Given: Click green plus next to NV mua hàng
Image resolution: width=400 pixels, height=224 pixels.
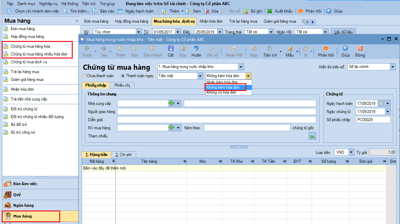Looking at the screenshot, I should tap(172, 128).
